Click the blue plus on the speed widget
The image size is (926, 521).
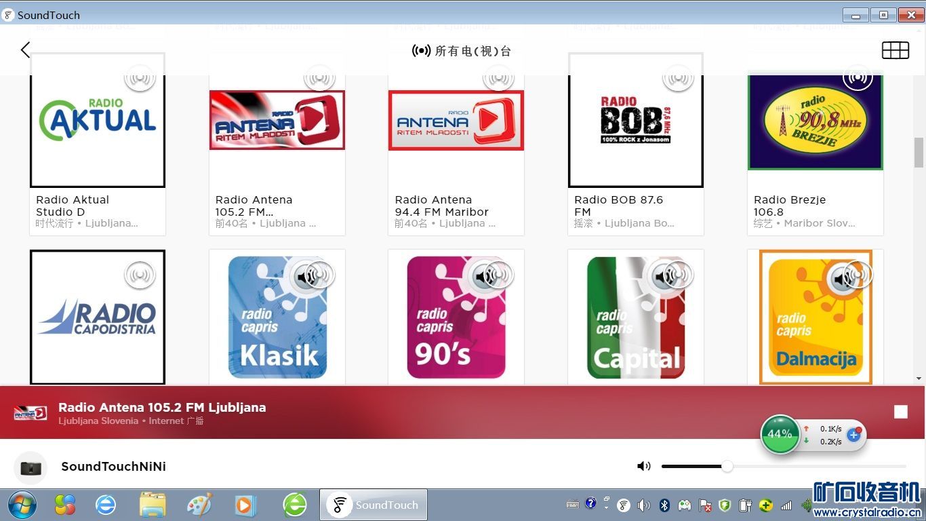click(853, 435)
